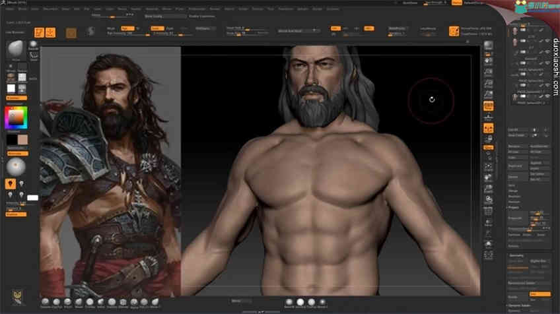Select the orange XYZ rotation button

pos(489,147)
